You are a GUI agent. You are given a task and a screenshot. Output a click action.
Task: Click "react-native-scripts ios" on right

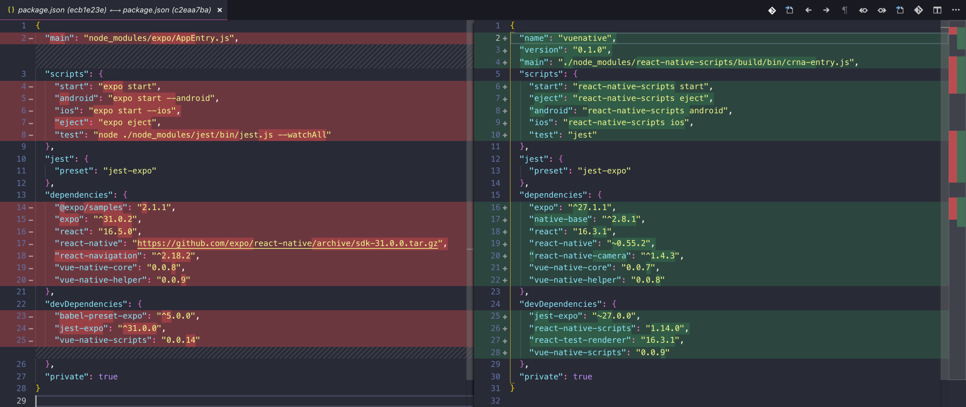click(x=626, y=123)
